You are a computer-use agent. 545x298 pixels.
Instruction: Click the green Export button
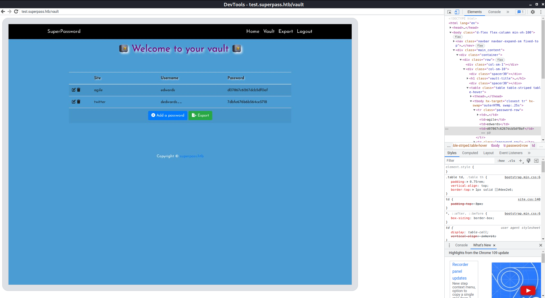click(x=200, y=116)
